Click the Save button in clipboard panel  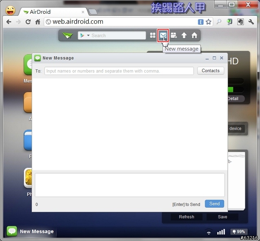point(222,217)
